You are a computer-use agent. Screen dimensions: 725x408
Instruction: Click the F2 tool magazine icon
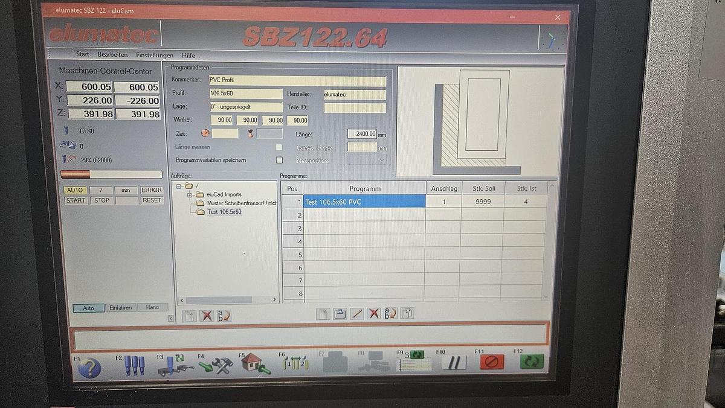pyautogui.click(x=135, y=365)
